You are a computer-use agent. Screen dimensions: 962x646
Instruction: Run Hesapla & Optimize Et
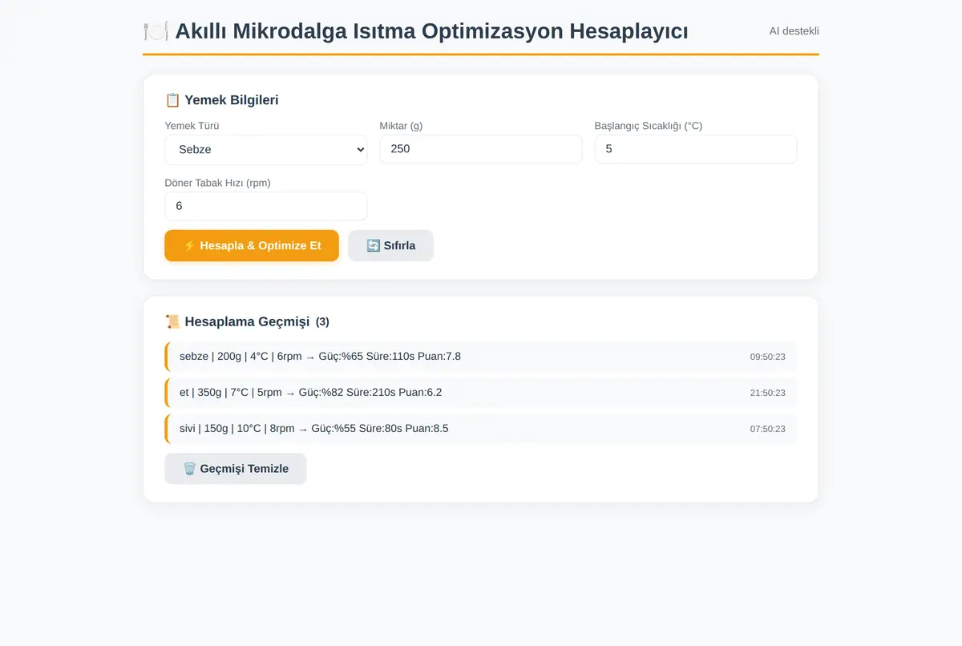pos(252,245)
